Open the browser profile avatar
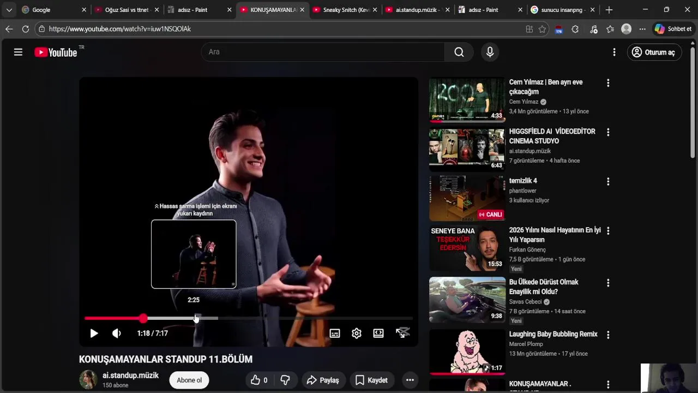The width and height of the screenshot is (698, 393). 627,29
